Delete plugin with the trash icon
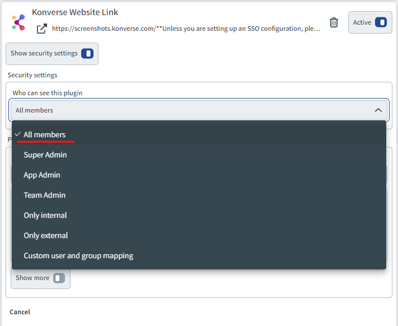The width and height of the screenshot is (398, 326). click(334, 22)
